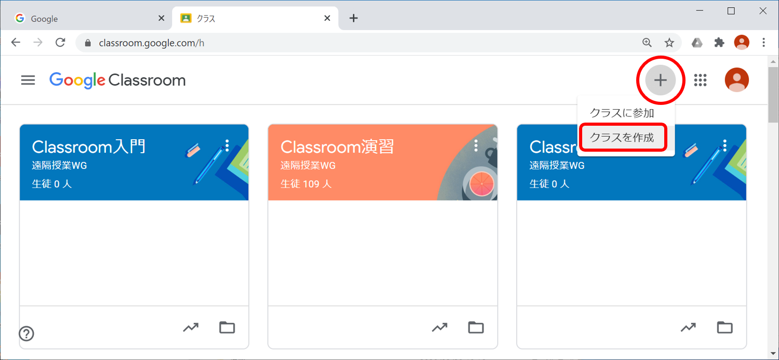This screenshot has height=360, width=779.
Task: Click the Google Classroom logo
Action: coord(117,80)
